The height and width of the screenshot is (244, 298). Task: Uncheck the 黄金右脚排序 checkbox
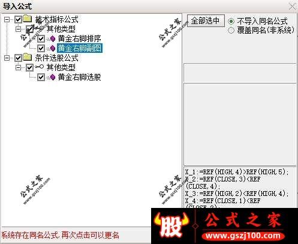41,38
